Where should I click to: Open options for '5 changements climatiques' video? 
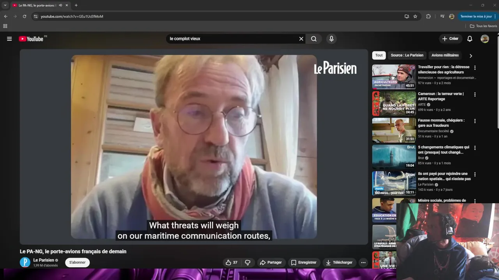click(475, 148)
